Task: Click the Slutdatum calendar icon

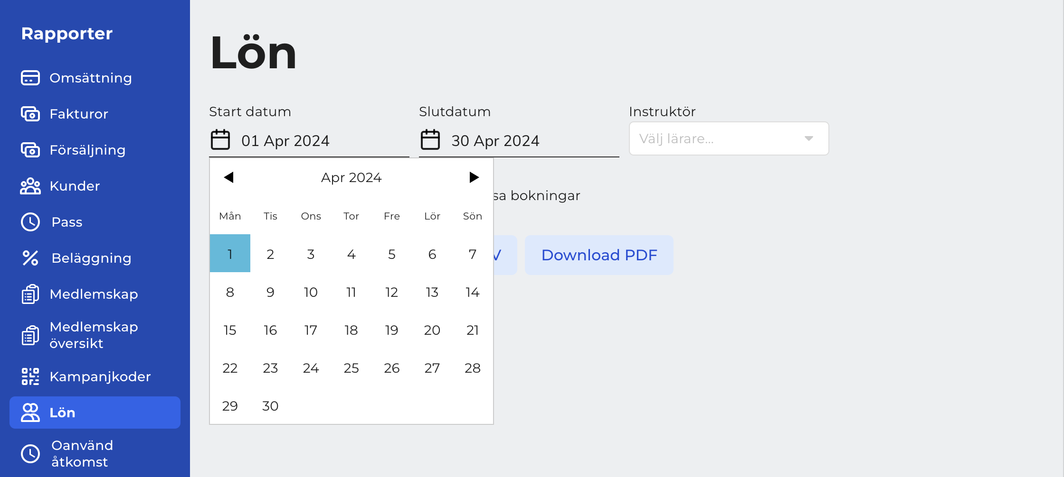Action: [430, 140]
